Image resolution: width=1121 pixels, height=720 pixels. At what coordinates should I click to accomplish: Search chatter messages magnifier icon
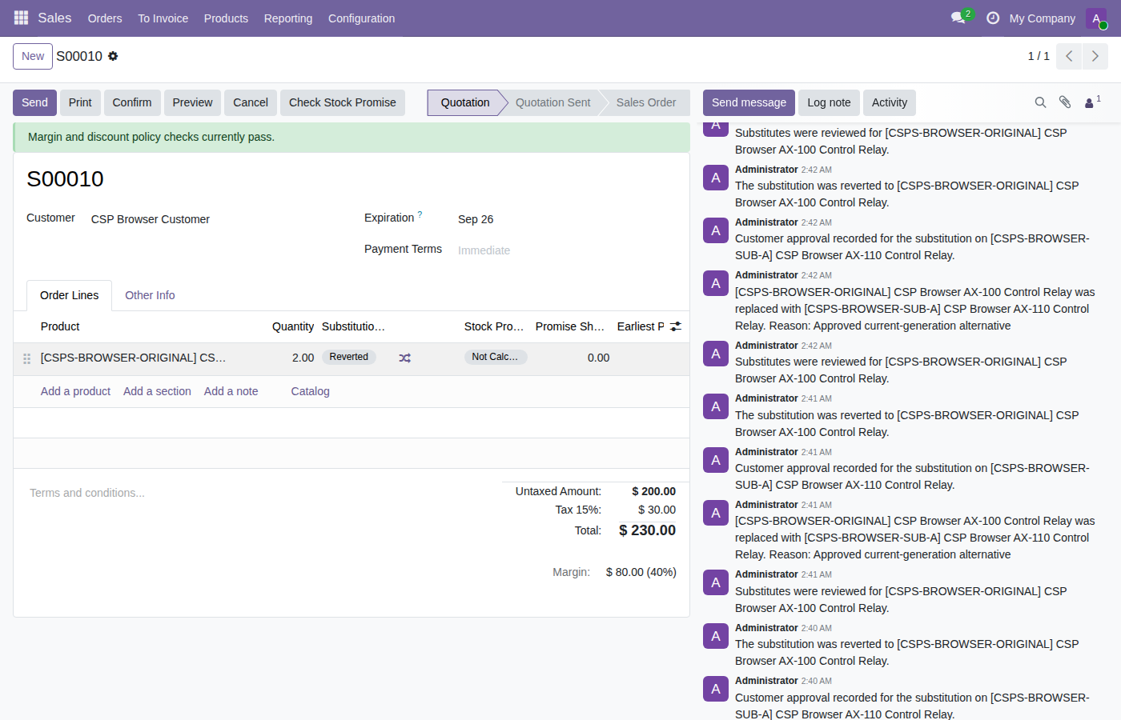click(x=1040, y=102)
